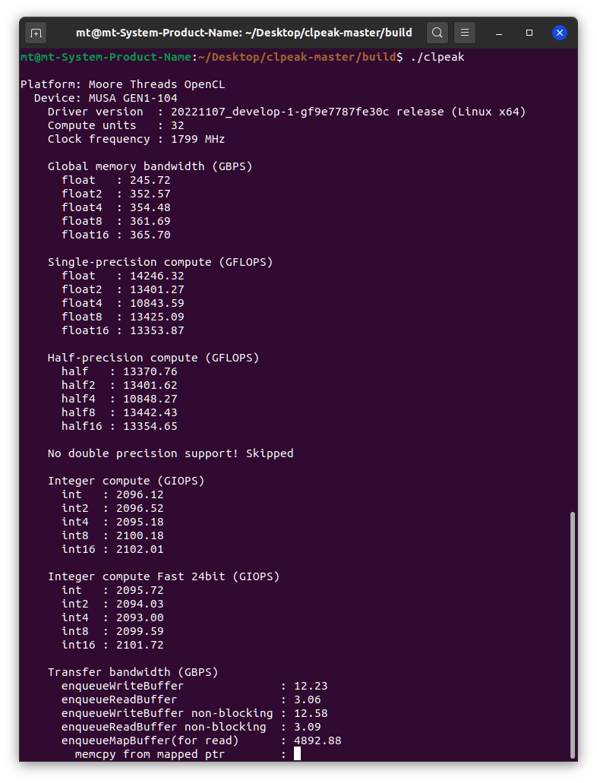Click the window title path text
Viewport: 597px width, 783px height.
point(244,33)
